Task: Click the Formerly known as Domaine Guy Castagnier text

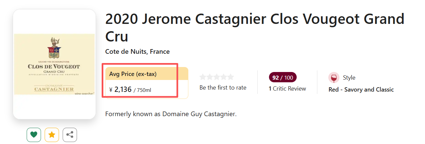Action: (x=171, y=114)
